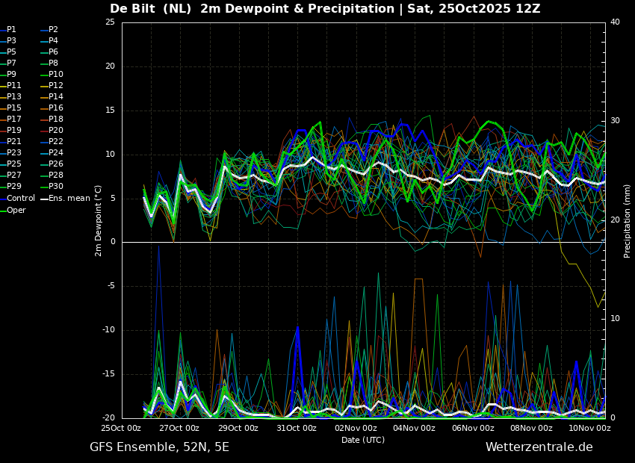
Task: Click the Oper legend entry
Action: pos(13,210)
